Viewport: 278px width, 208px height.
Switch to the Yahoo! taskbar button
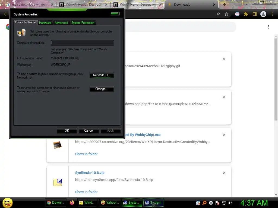(x=110, y=203)
